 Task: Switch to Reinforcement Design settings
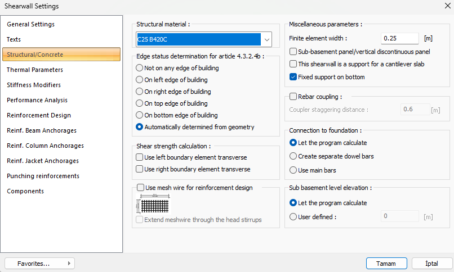tap(39, 115)
